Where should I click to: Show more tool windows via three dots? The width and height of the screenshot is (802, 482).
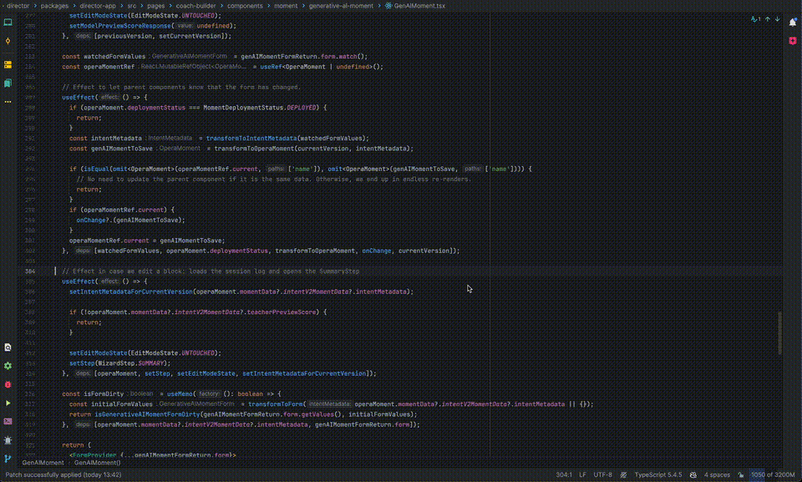[8, 102]
